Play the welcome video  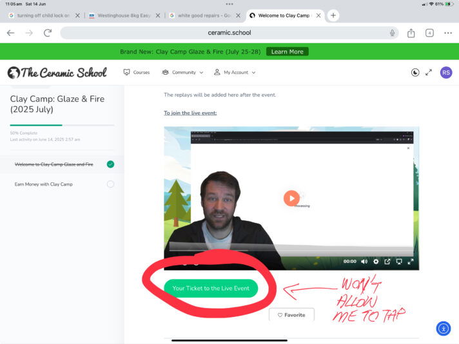(x=291, y=198)
